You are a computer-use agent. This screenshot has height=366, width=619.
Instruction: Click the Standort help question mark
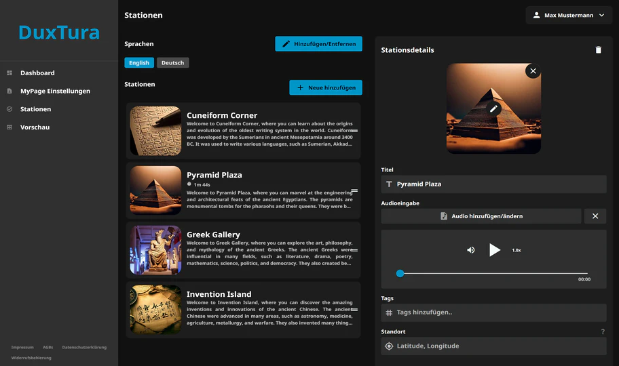pos(603,331)
